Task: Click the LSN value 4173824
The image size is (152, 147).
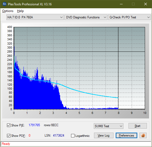Action: [x=59, y=136]
